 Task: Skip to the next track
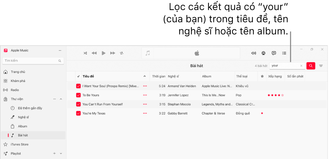113,53
